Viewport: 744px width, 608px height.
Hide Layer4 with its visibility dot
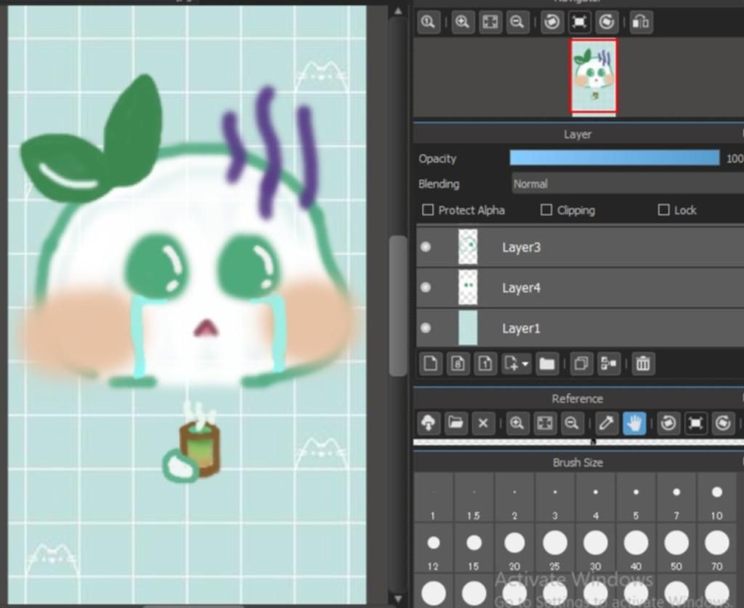pyautogui.click(x=426, y=287)
